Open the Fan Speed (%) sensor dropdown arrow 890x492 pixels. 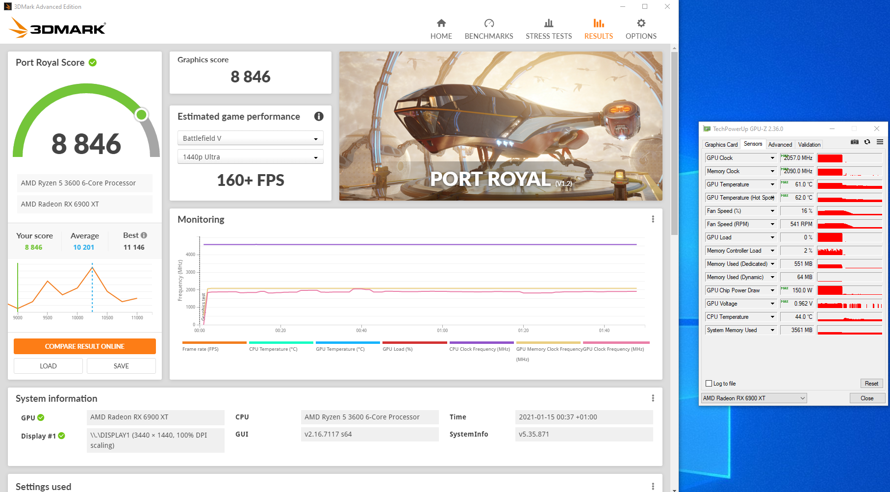point(772,211)
